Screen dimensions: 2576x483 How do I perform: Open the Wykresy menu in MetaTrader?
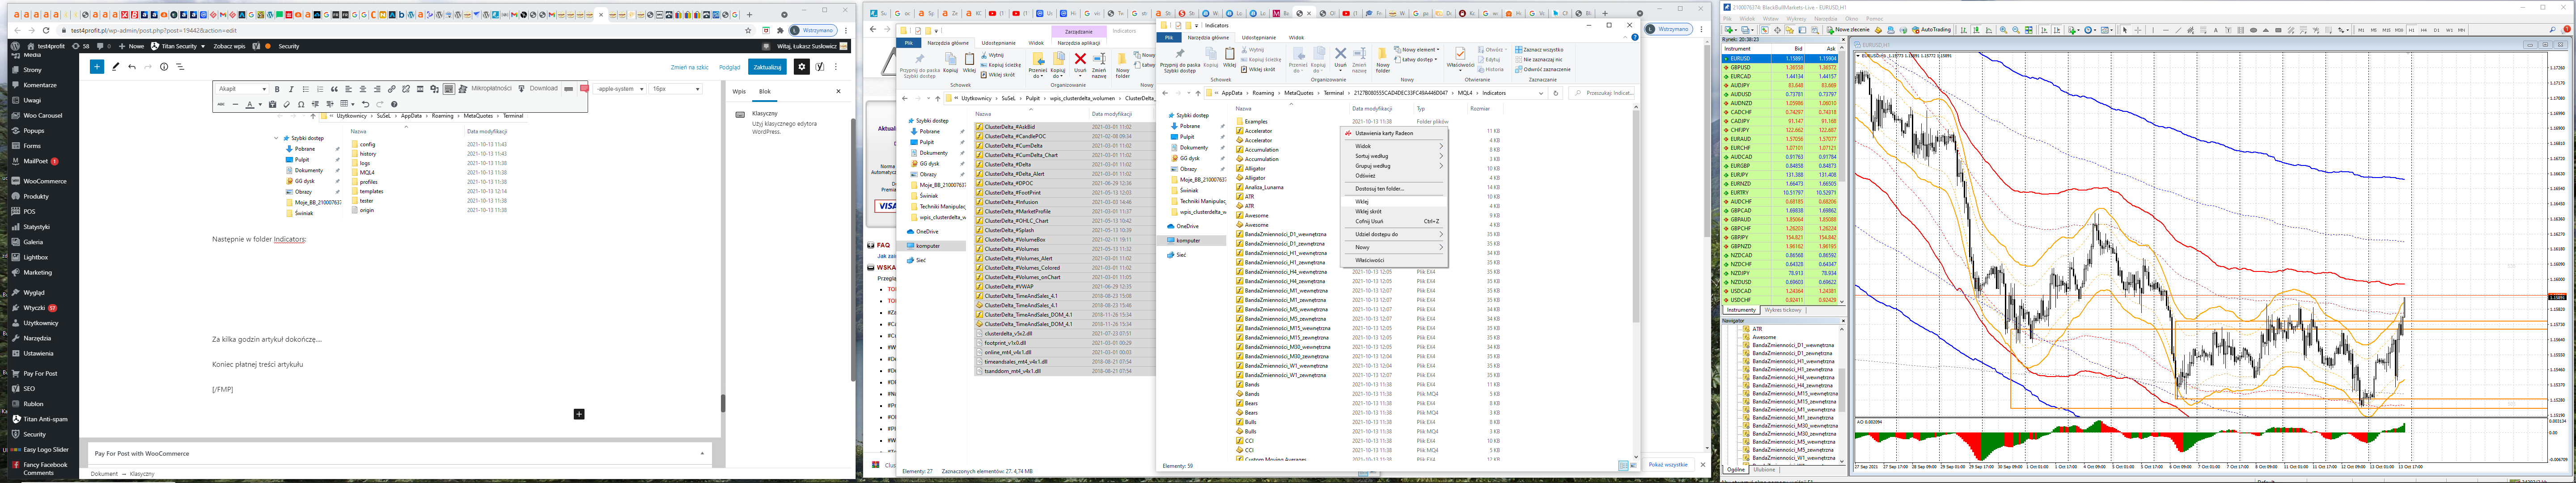pos(1797,19)
